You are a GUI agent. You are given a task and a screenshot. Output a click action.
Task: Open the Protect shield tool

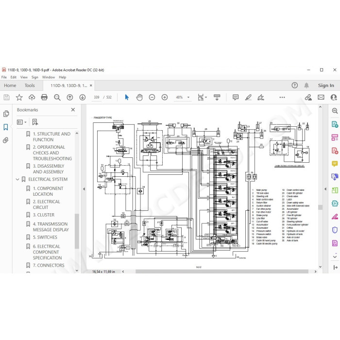coord(335,230)
